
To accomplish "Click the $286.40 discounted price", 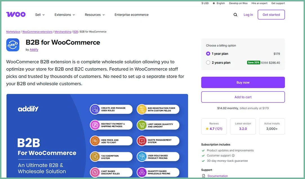I will pyautogui.click(x=275, y=63).
